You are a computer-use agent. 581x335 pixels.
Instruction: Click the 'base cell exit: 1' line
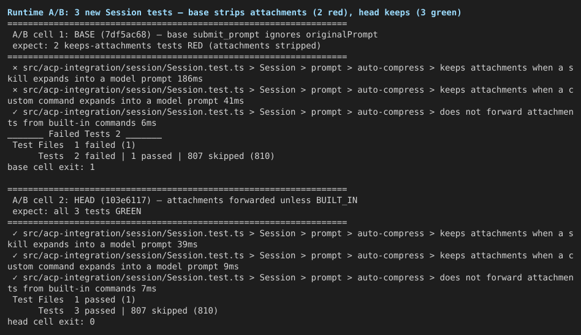(x=51, y=167)
